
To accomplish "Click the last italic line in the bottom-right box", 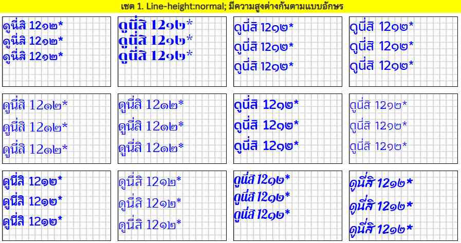I will 381,229.
